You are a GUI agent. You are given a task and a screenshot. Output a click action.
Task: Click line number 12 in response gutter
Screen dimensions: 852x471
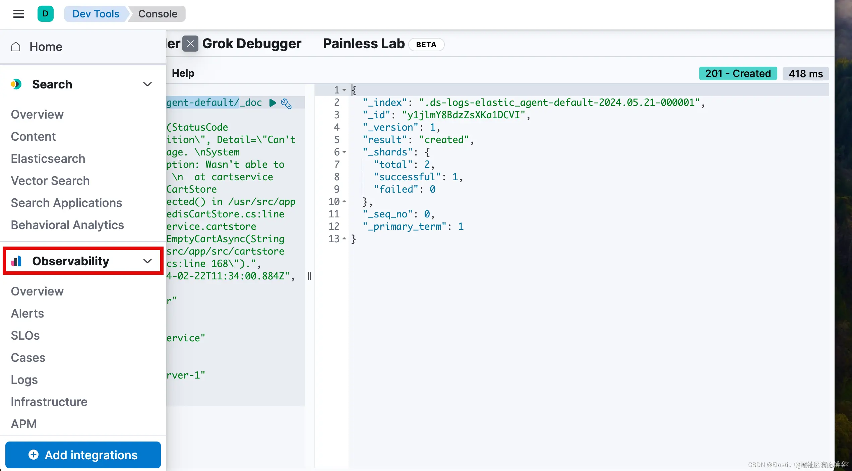(334, 226)
